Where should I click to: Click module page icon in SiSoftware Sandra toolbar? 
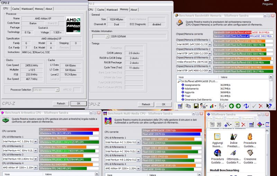click(237, 125)
